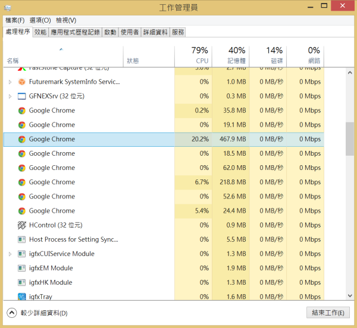Screen dimensions: 357x328
Task: Collapse details with 較少詳細資料(D) arrow
Action: coord(12,313)
